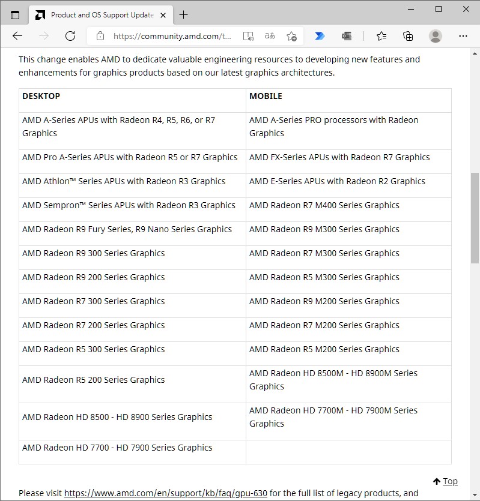Image resolution: width=480 pixels, height=501 pixels.
Task: Open the Outlook extension icon
Action: click(x=346, y=36)
